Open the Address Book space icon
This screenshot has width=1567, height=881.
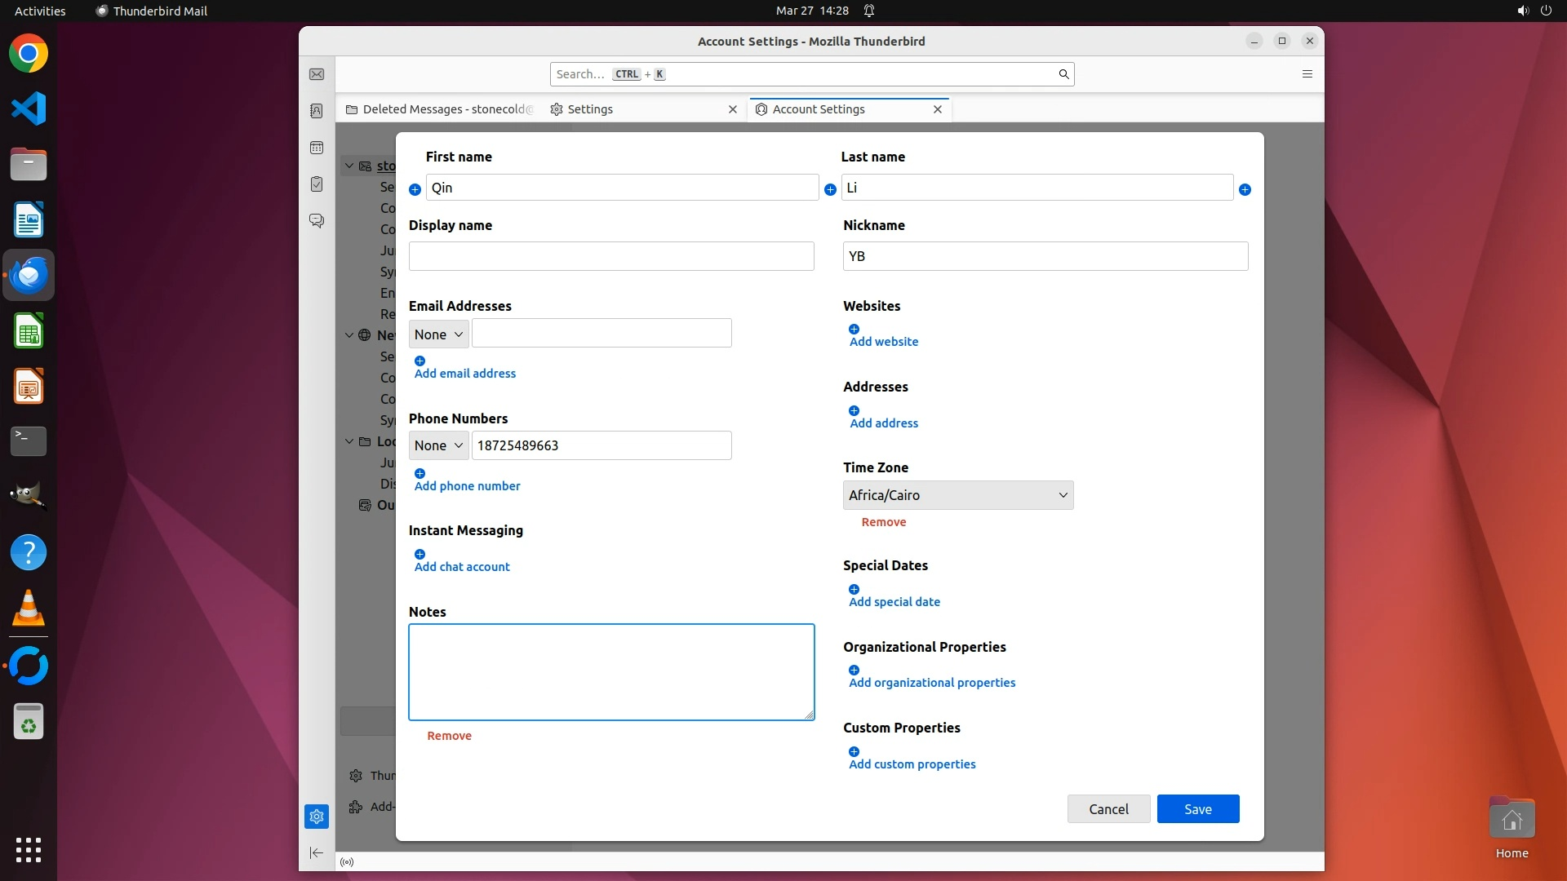pyautogui.click(x=317, y=111)
